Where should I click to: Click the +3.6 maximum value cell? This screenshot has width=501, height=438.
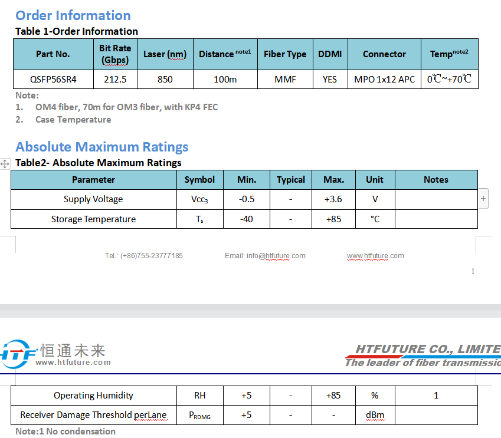333,199
